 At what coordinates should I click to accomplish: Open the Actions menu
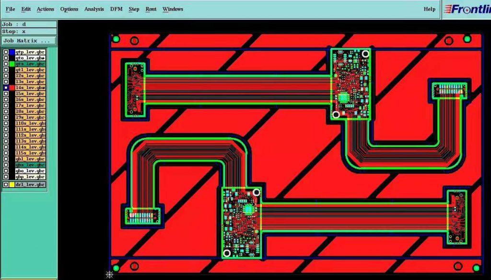point(45,9)
